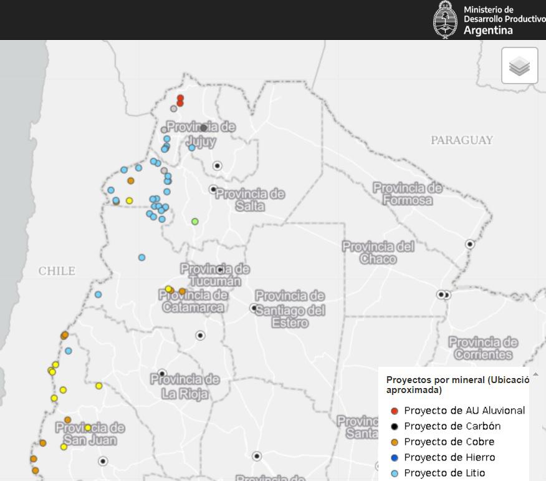Select the capital city marker in Formosa
Viewport: 546px width, 481px height.
click(x=470, y=245)
